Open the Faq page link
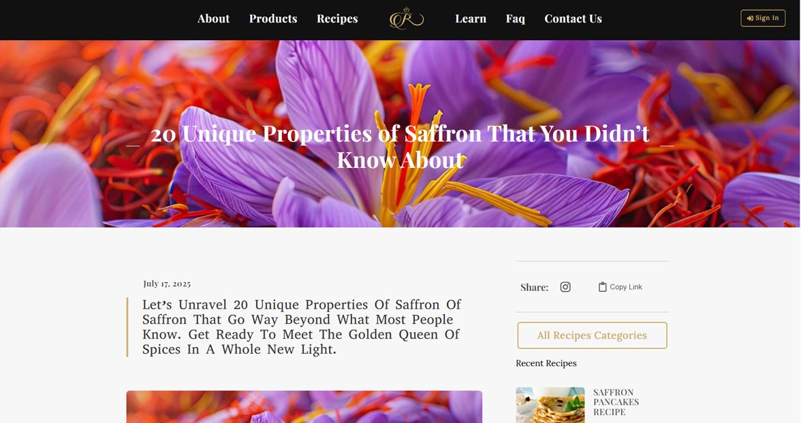 (515, 19)
